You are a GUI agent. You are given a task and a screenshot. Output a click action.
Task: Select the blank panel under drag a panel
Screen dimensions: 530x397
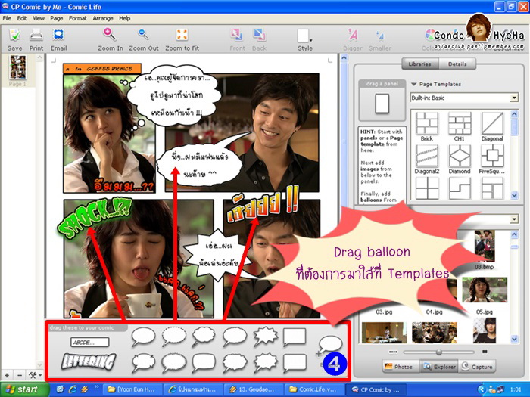click(382, 104)
